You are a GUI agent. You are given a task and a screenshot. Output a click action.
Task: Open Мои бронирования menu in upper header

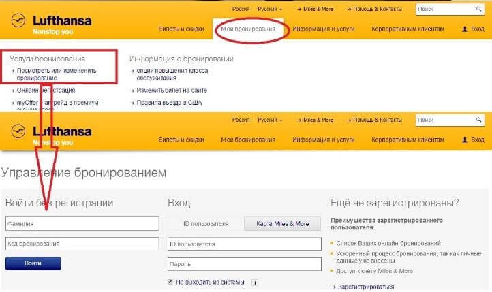tap(248, 29)
